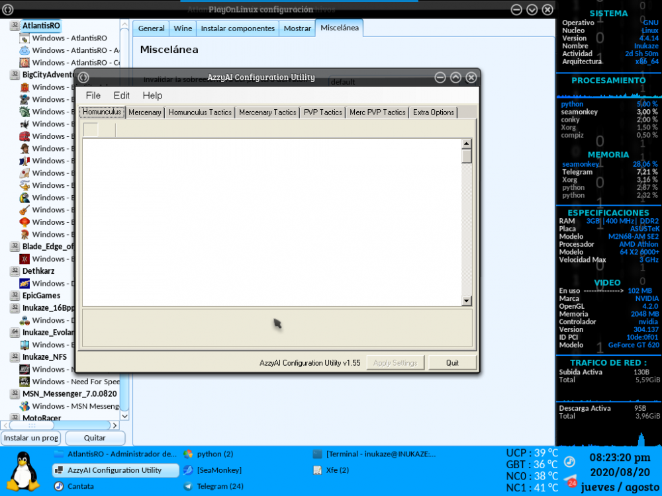Switch to the Wine tab in PlayOnLinux
Image resolution: width=662 pixels, height=496 pixels.
tap(182, 28)
